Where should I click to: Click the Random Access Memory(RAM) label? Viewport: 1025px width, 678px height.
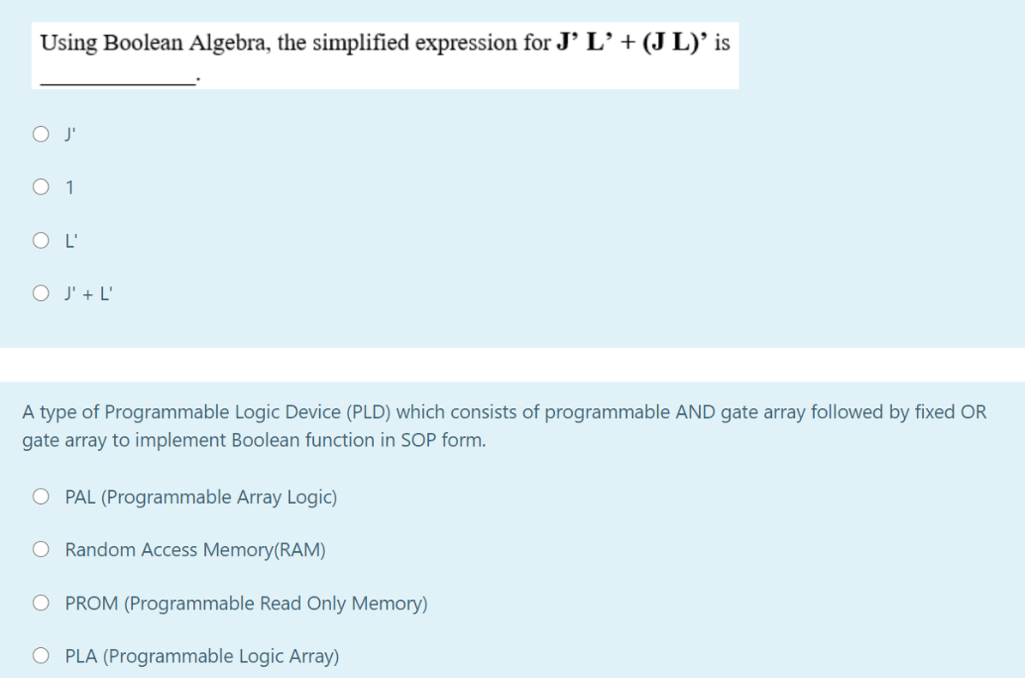click(195, 549)
